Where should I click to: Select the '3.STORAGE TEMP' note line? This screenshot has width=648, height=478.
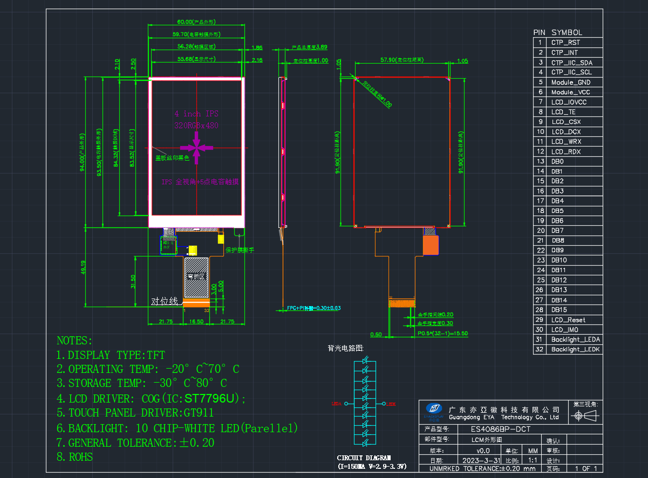point(142,383)
